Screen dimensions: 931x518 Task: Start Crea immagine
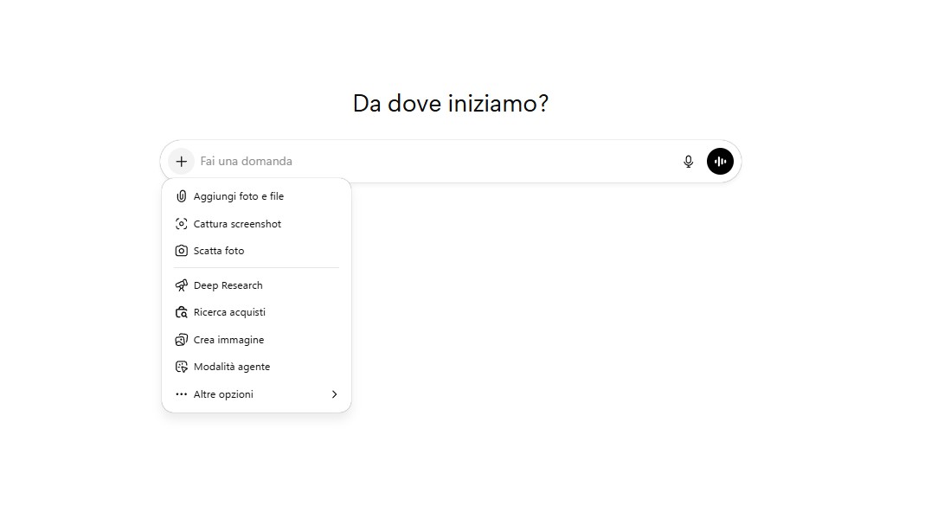click(x=228, y=339)
